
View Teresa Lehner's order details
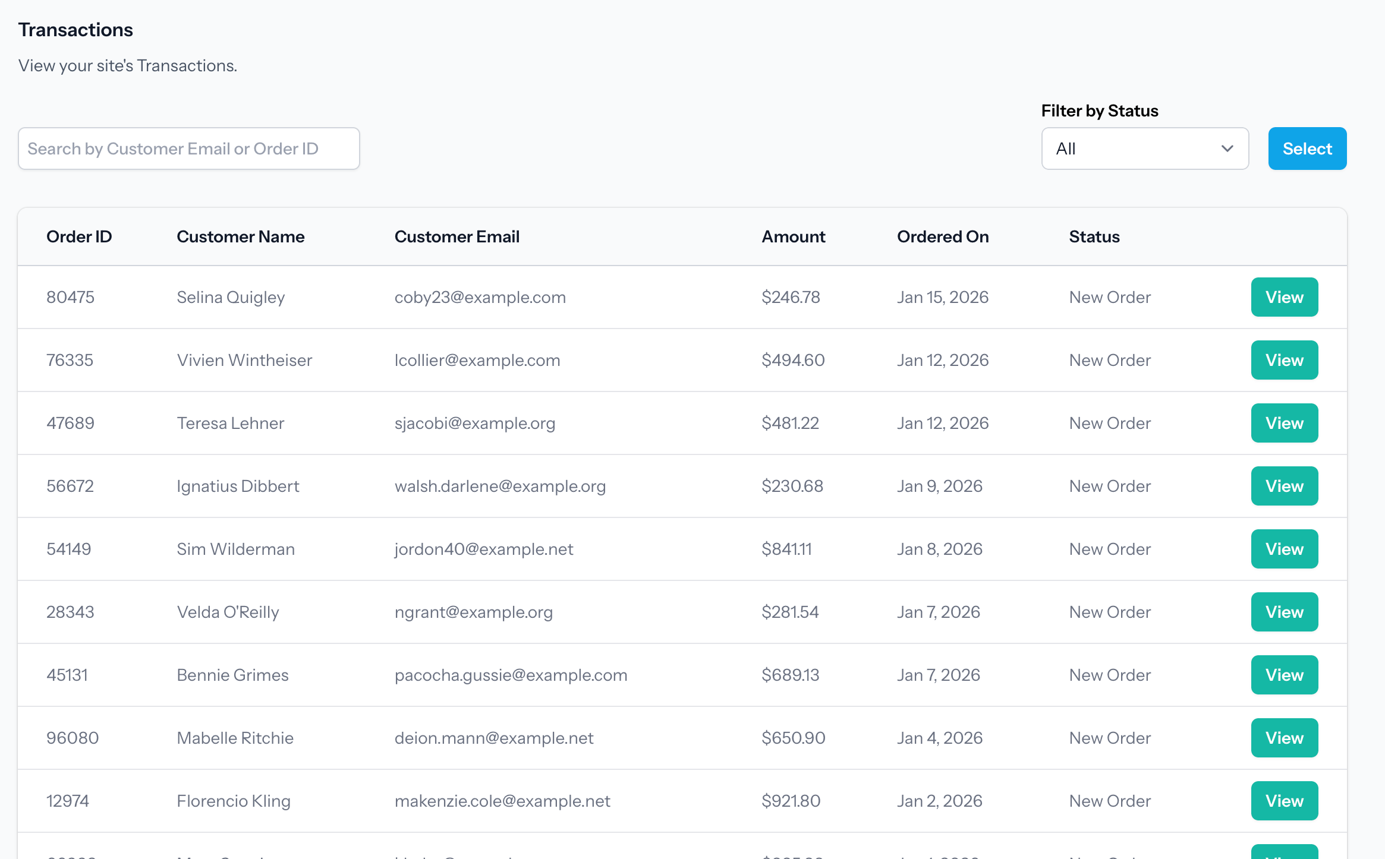click(1284, 423)
